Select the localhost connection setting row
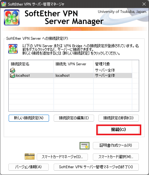 (70, 75)
